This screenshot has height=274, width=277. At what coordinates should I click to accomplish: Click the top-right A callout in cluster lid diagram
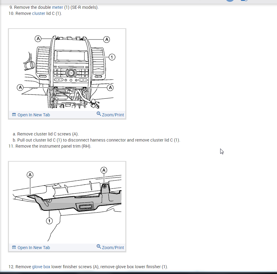click(x=107, y=39)
